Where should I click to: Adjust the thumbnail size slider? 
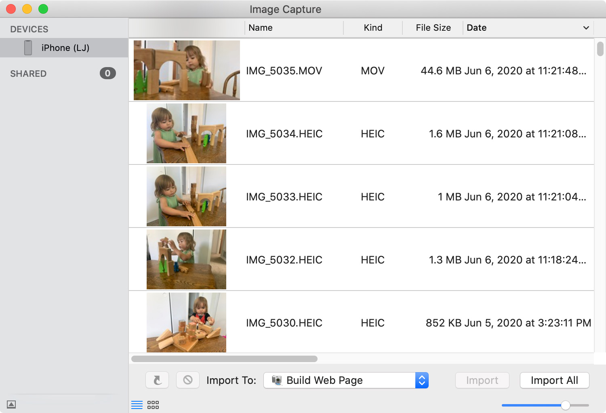[565, 405]
